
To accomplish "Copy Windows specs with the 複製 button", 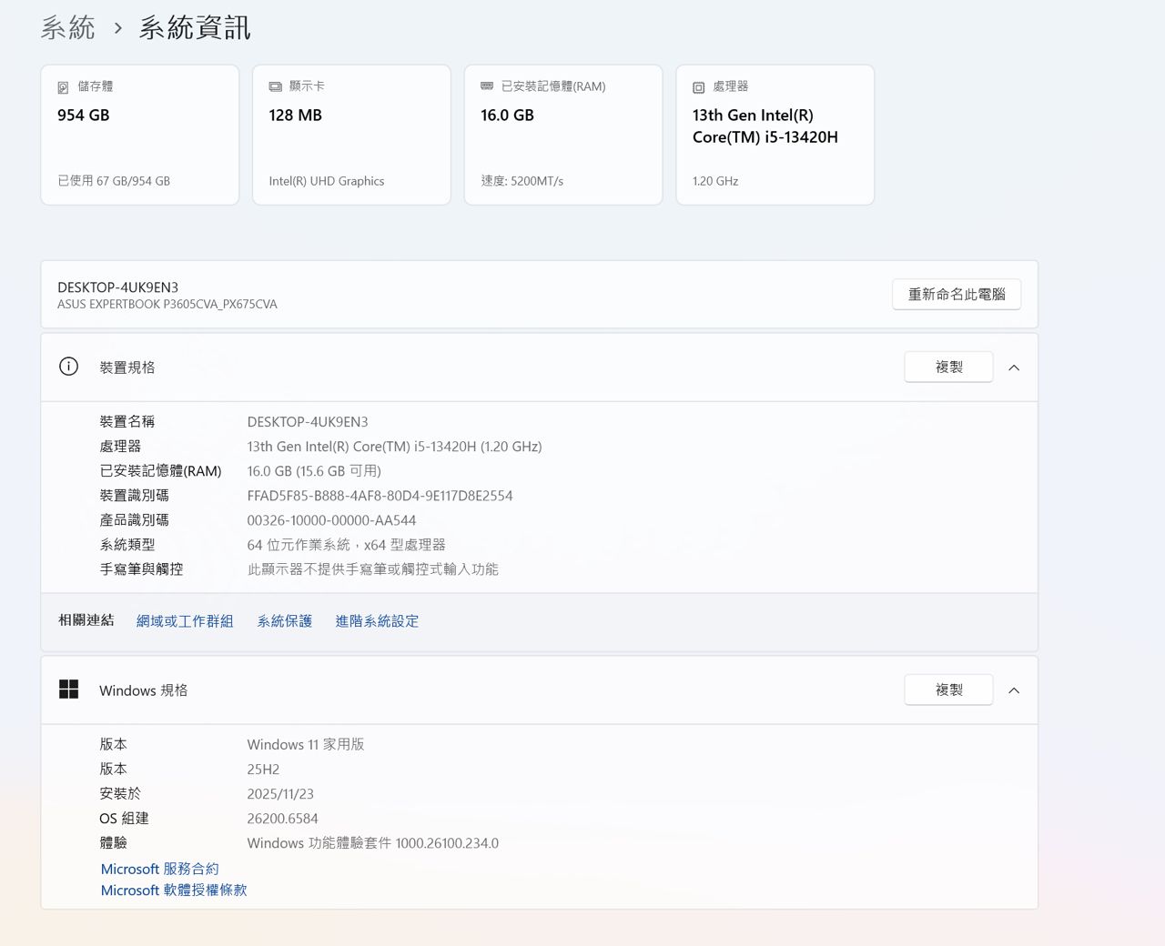I will 948,690.
